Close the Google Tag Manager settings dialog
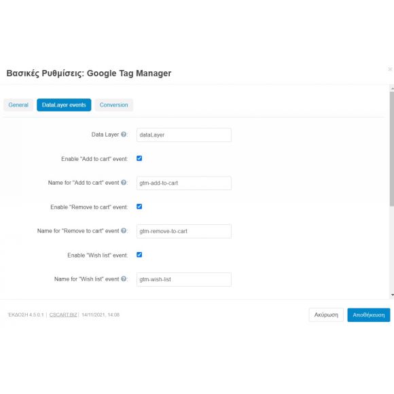This screenshot has height=394, width=394. (x=390, y=69)
